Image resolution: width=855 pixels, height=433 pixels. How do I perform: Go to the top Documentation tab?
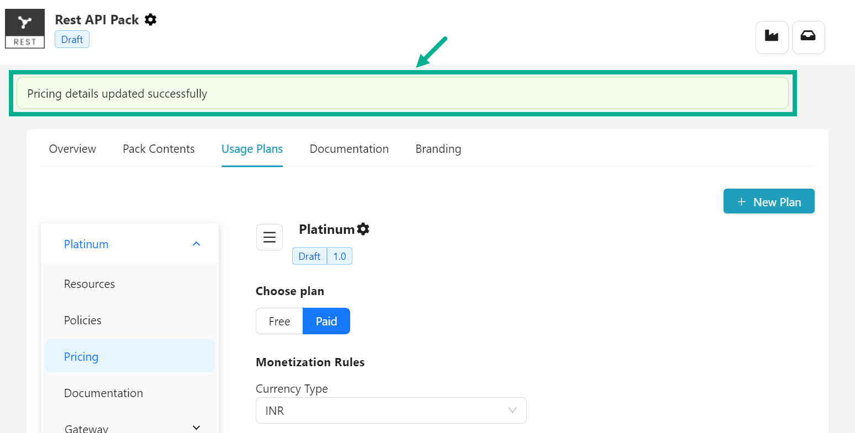click(x=349, y=149)
